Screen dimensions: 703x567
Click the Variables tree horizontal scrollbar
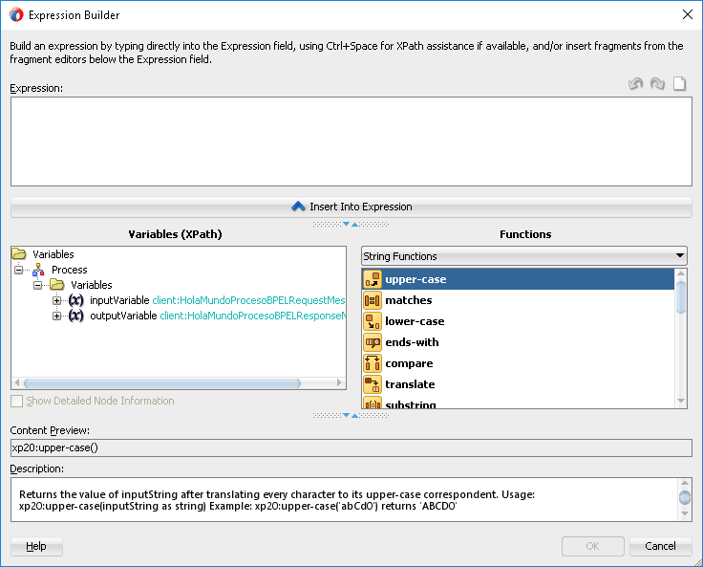pyautogui.click(x=162, y=382)
